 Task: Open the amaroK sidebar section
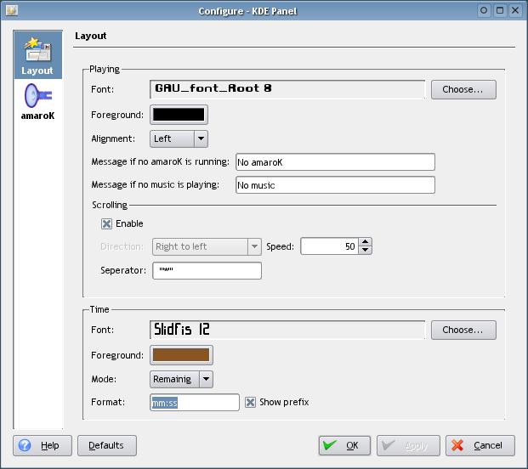click(37, 102)
